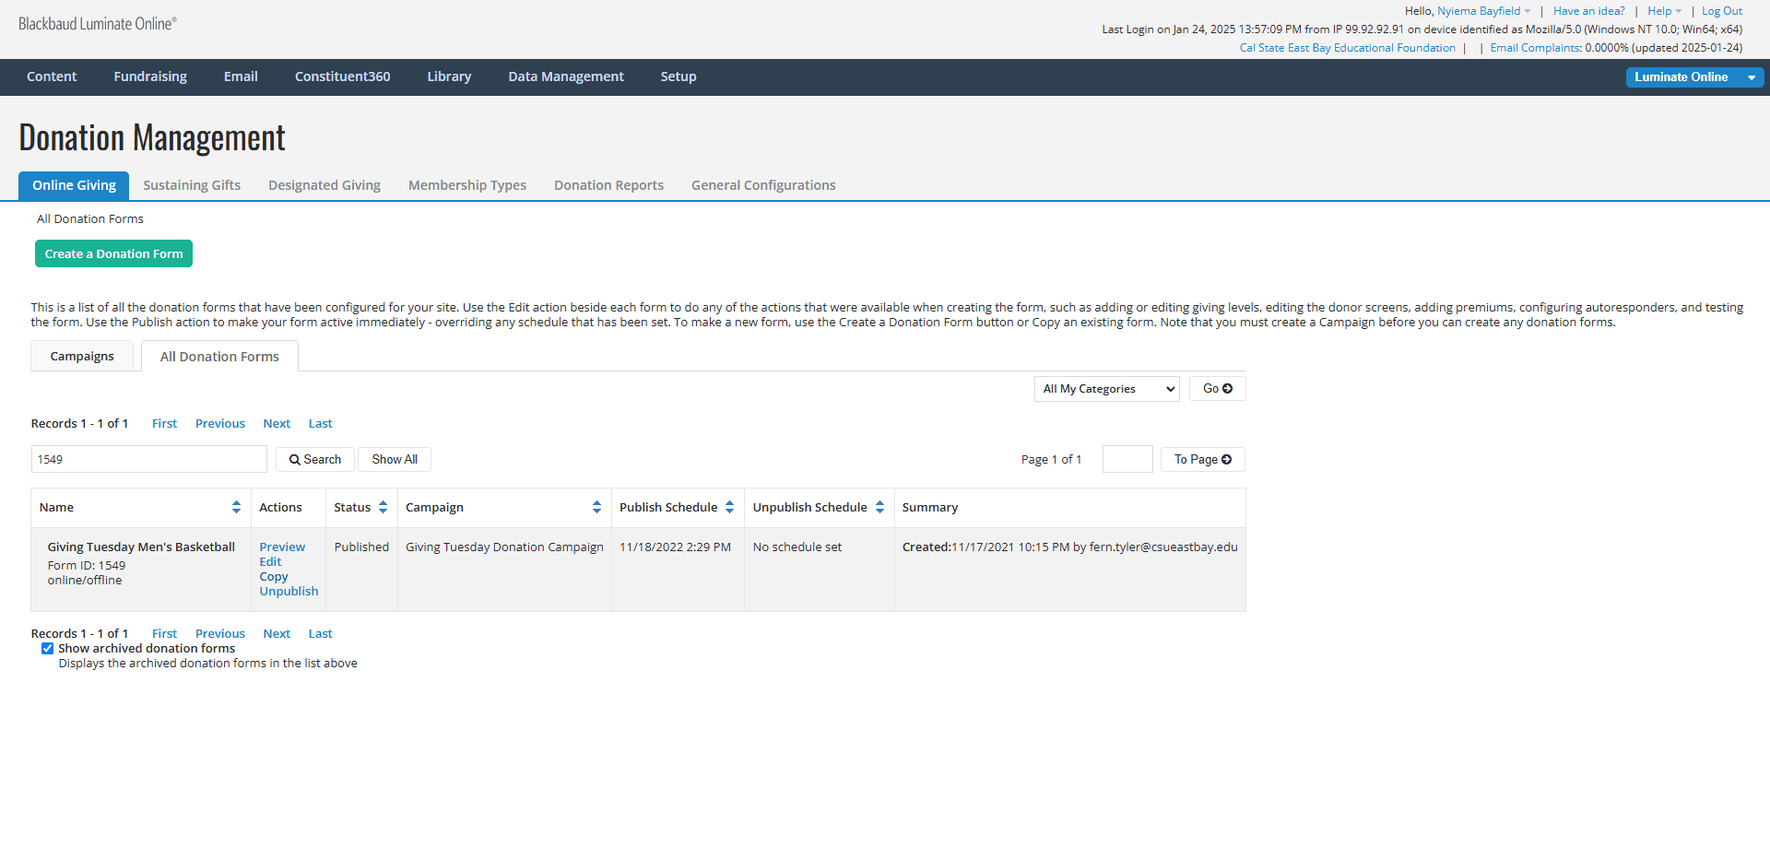Image resolution: width=1770 pixels, height=847 pixels.
Task: Open the Fundraising menu
Action: pos(150,76)
